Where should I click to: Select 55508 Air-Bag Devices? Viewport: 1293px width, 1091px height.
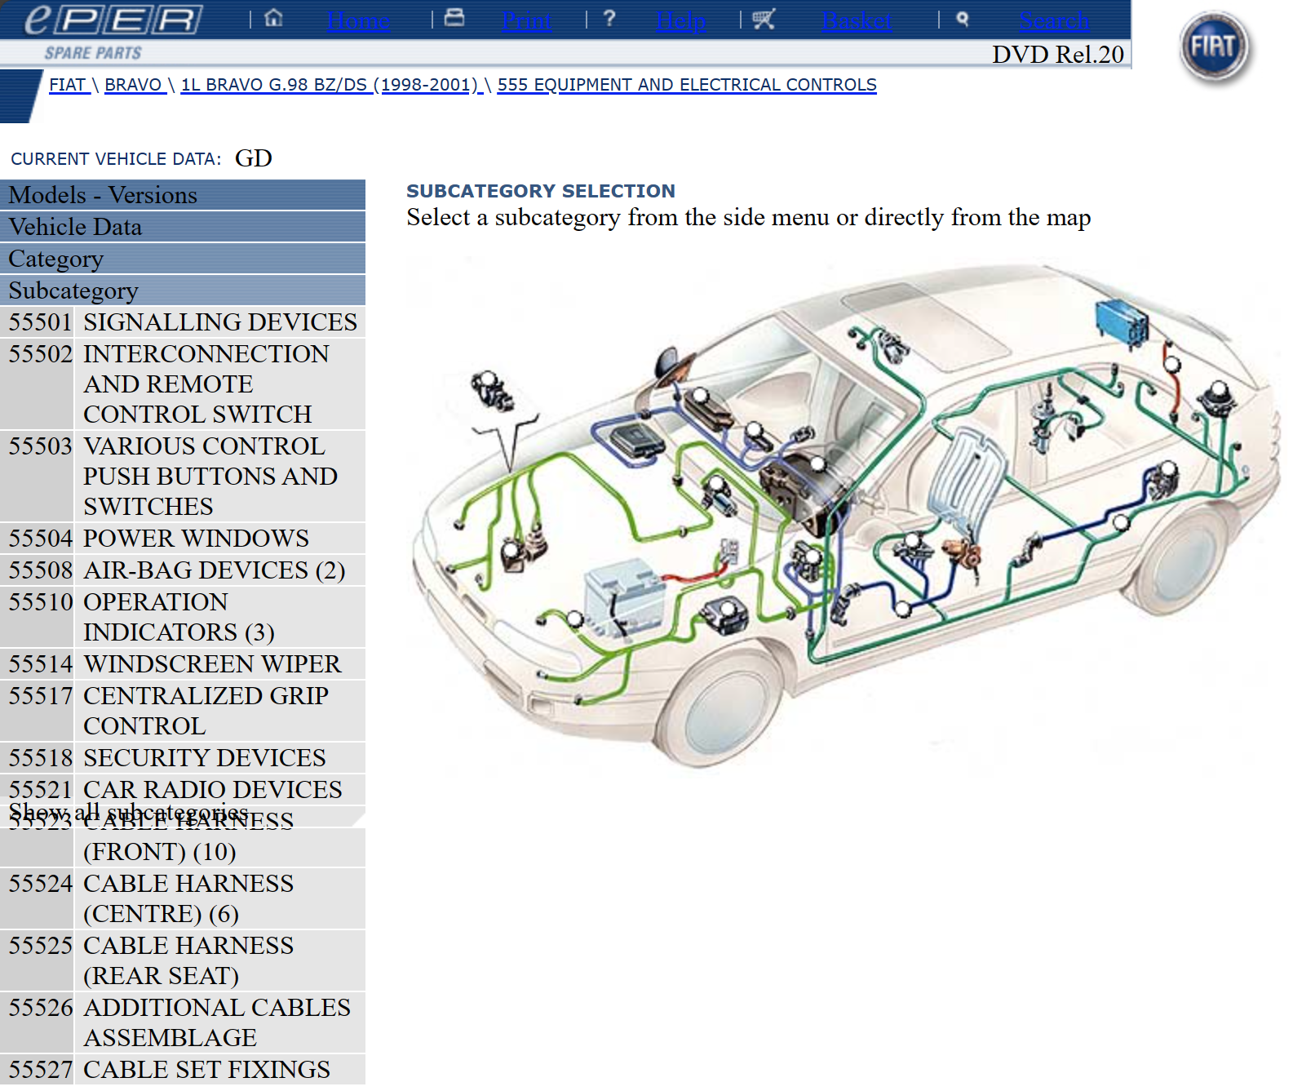pyautogui.click(x=183, y=570)
